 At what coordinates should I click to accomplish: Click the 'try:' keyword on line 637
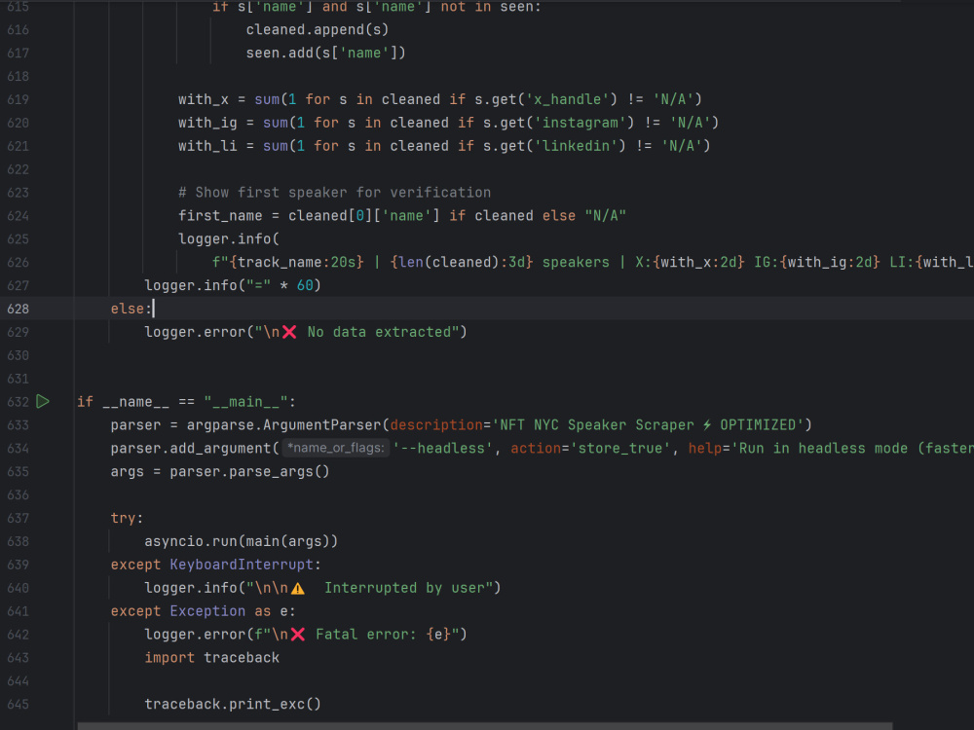click(127, 519)
